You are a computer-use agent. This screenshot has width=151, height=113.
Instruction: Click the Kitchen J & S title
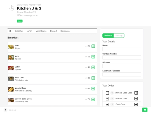29,8
